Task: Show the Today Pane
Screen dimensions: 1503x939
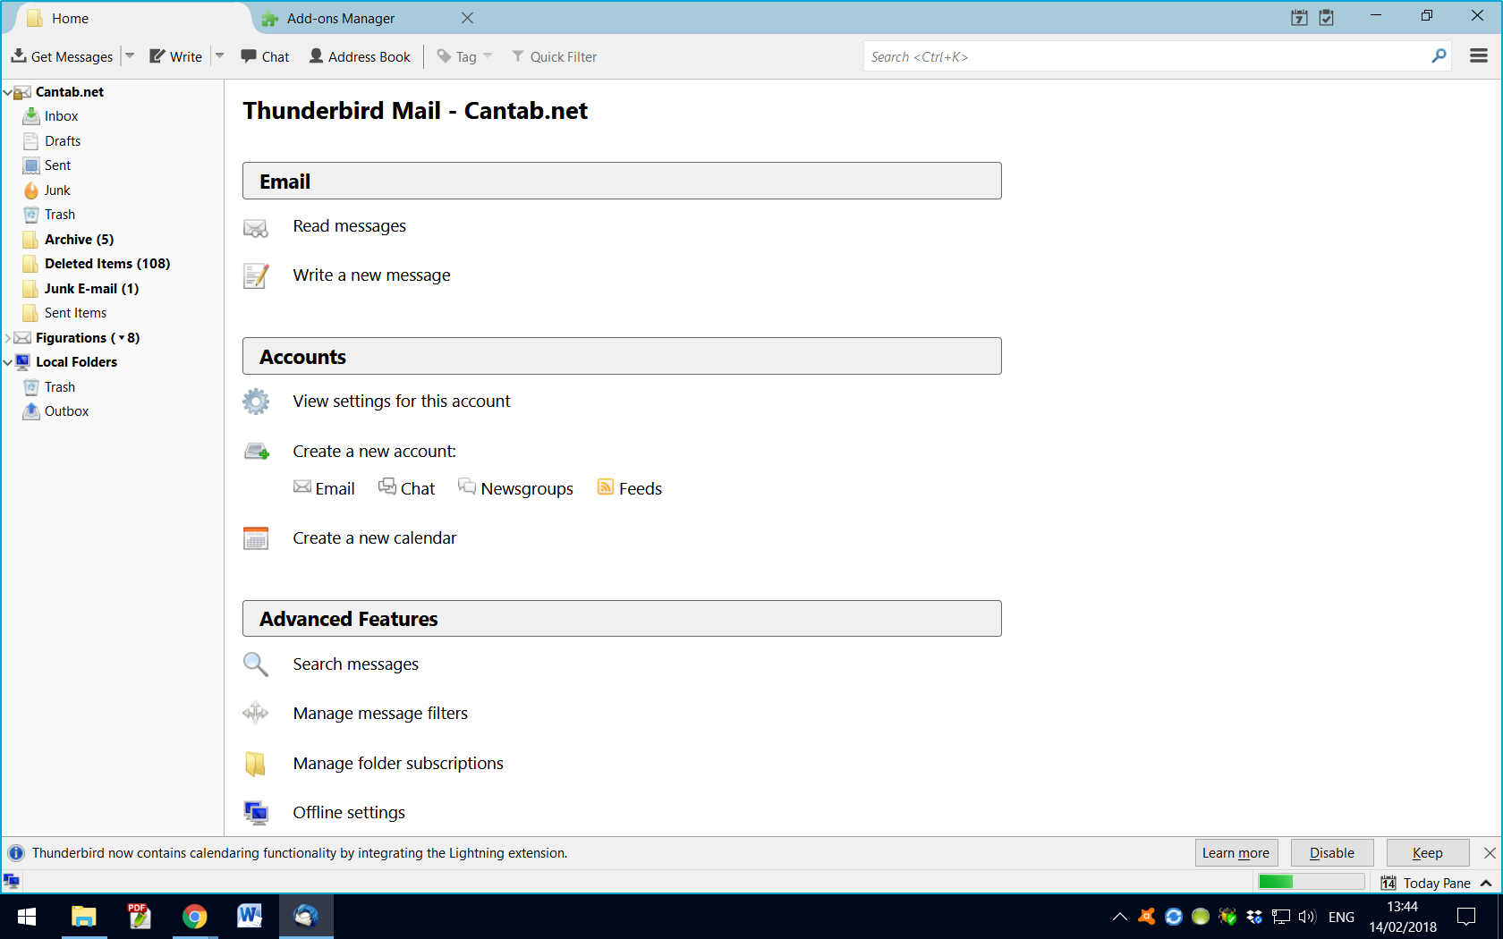Action: 1436,883
